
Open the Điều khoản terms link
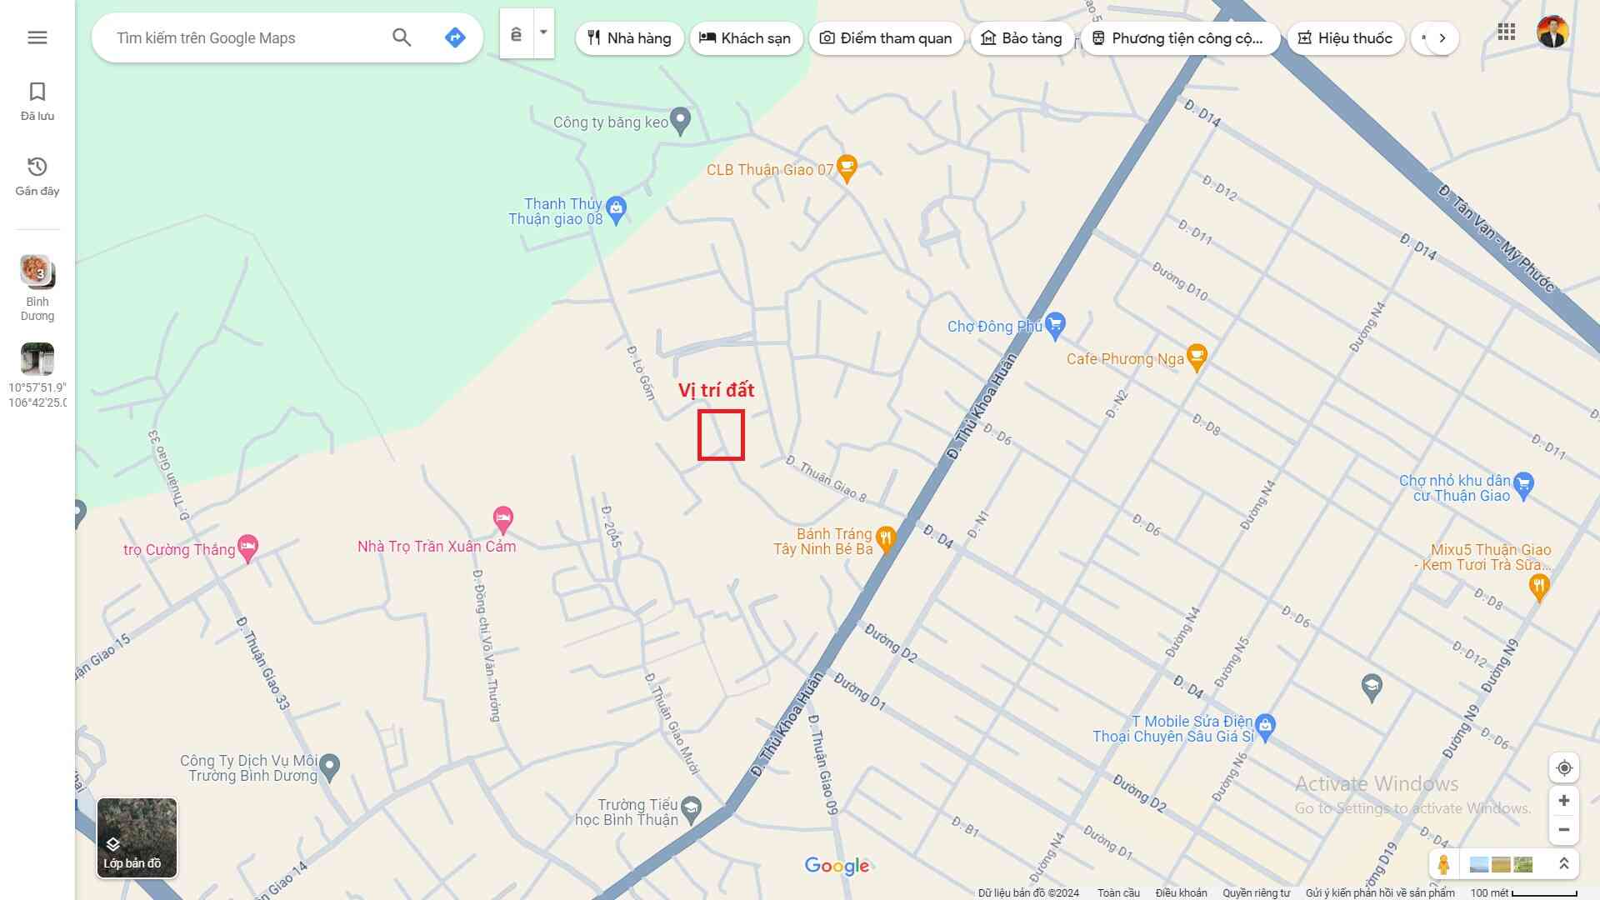click(1181, 892)
